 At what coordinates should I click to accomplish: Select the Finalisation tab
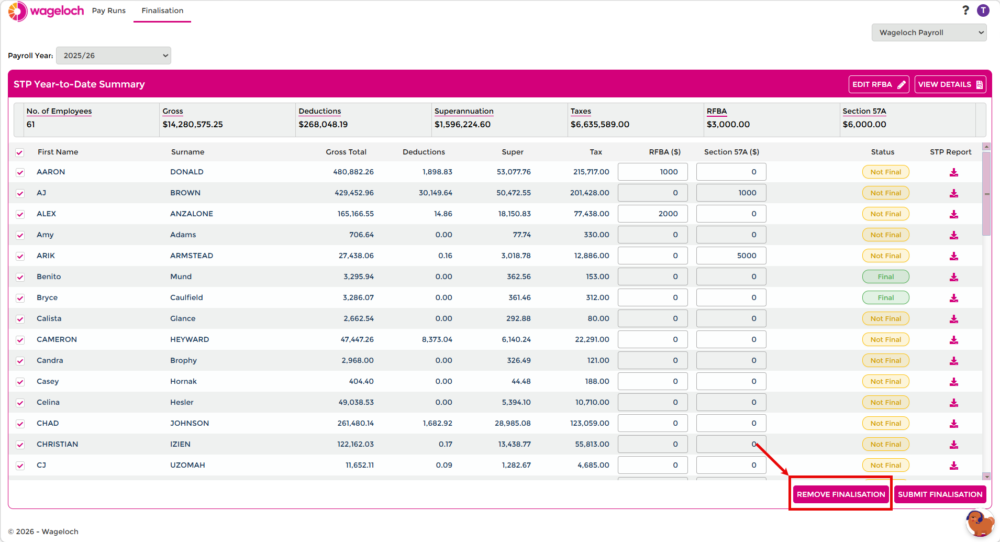tap(162, 10)
